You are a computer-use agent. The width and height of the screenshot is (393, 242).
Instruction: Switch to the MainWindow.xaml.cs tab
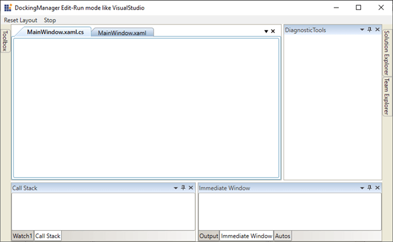point(55,32)
